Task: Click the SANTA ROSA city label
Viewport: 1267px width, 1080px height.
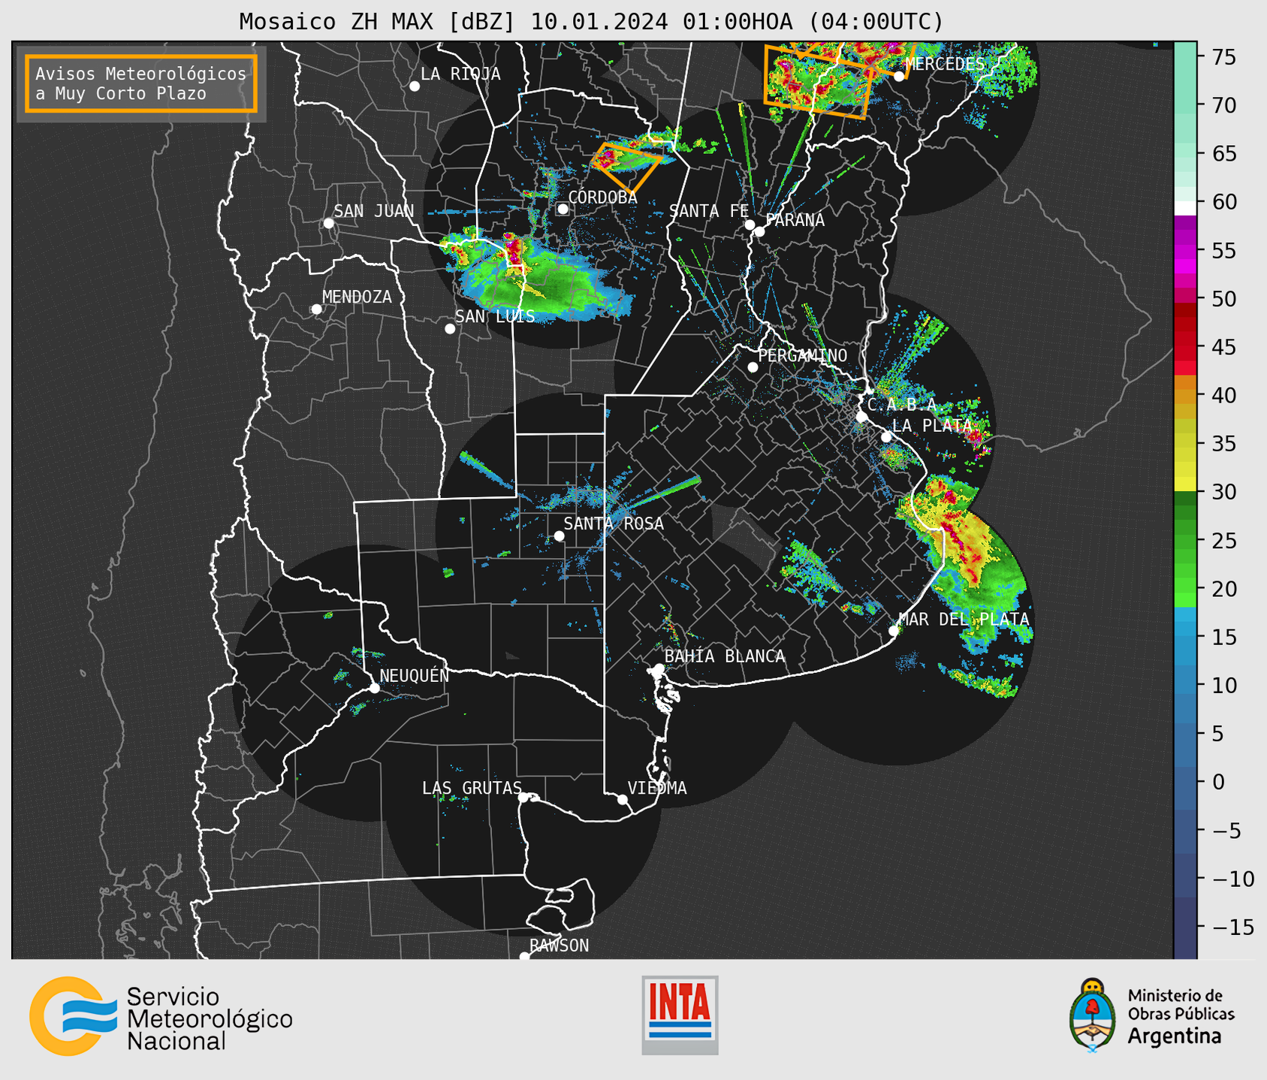Action: coord(614,523)
